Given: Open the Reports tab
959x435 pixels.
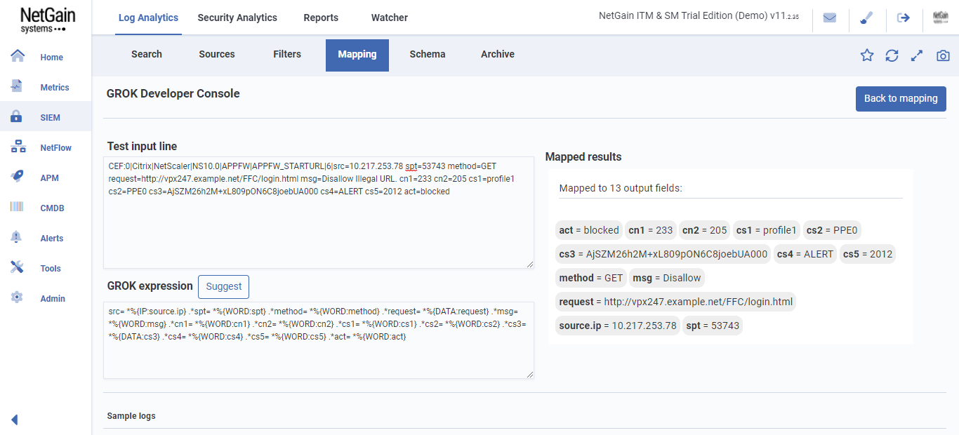Looking at the screenshot, I should pyautogui.click(x=321, y=18).
